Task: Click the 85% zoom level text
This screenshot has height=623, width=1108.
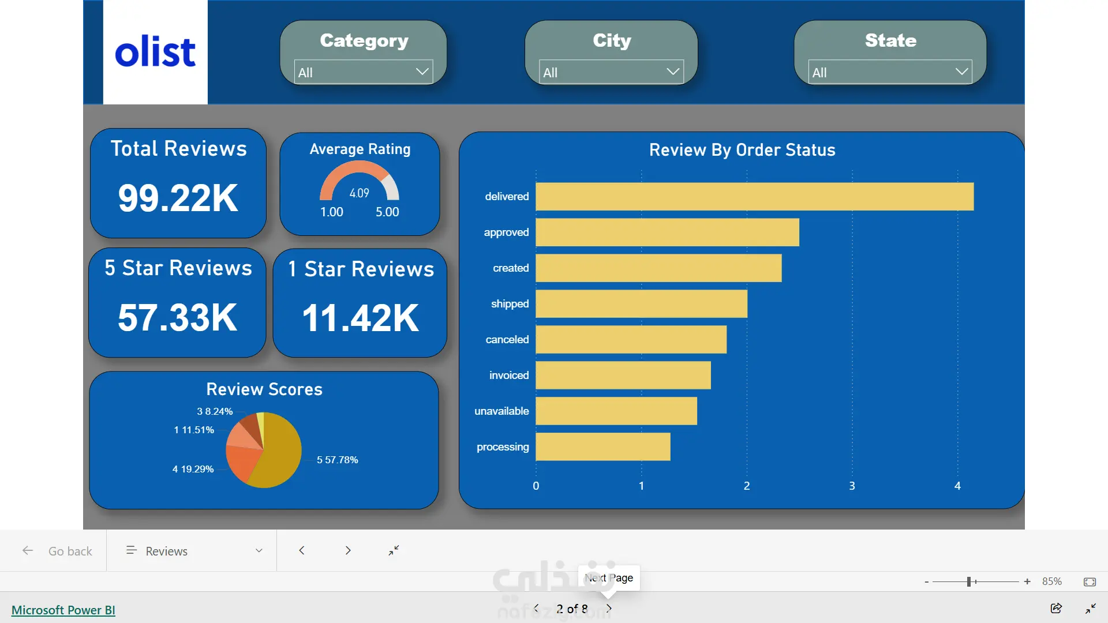Action: 1052,581
